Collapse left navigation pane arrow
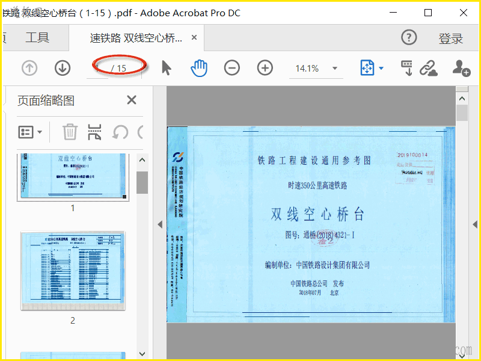481x361 pixels. click(160, 224)
